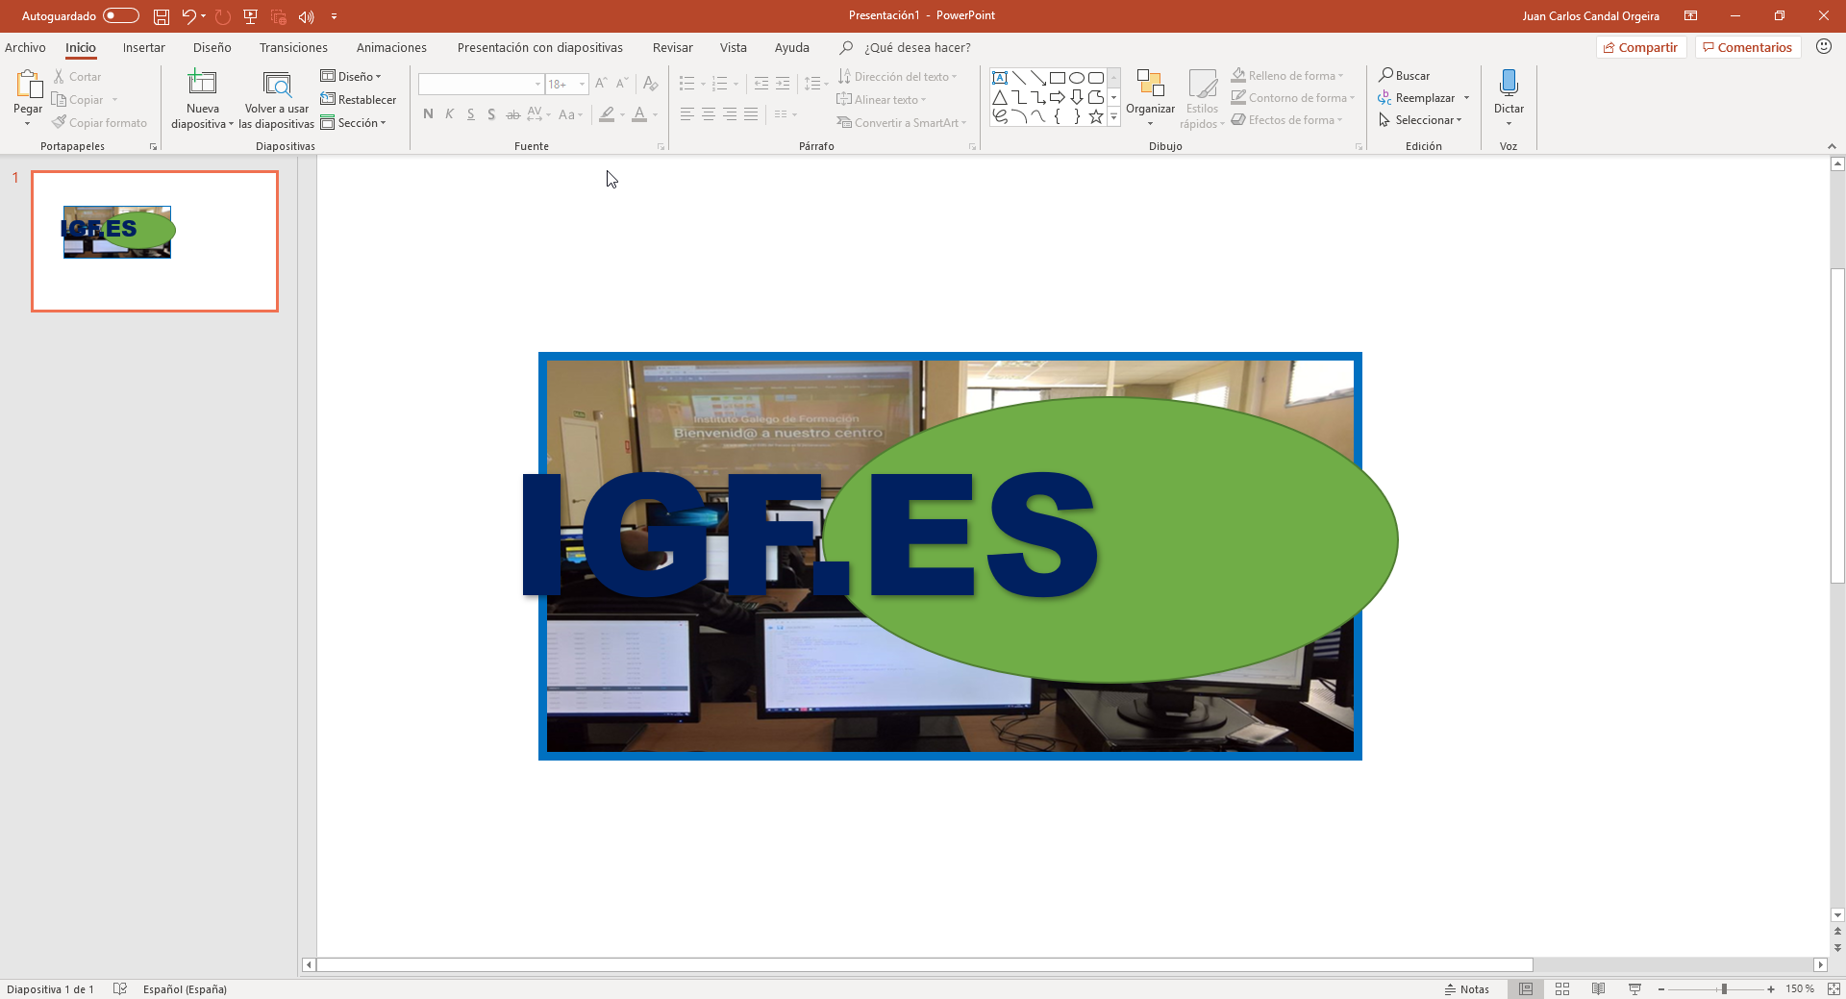Select slide 1 thumbnail in panel

[x=155, y=241]
